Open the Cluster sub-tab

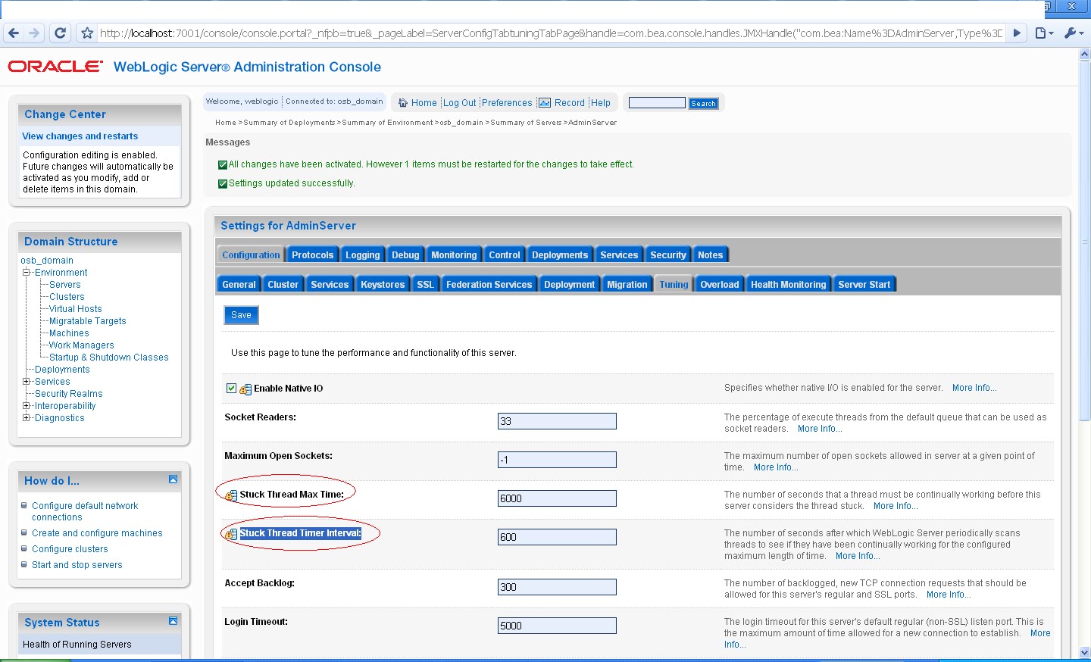coord(283,285)
